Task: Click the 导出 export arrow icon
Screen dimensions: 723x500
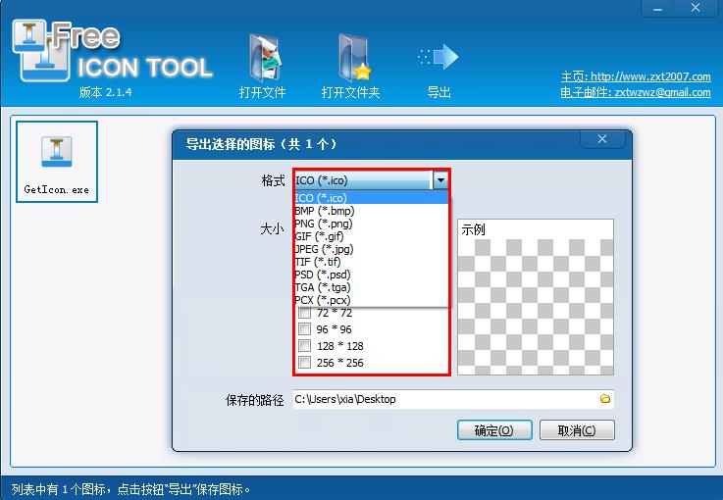Action: click(x=439, y=57)
